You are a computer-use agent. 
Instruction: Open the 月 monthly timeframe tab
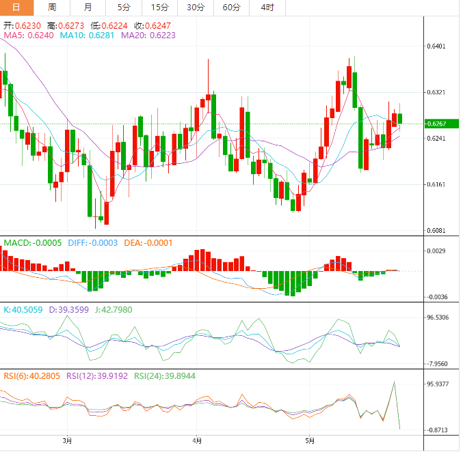point(88,8)
